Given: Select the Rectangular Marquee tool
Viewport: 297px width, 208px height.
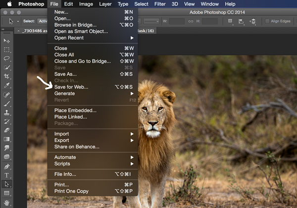Looking at the screenshot, I should [7, 50].
